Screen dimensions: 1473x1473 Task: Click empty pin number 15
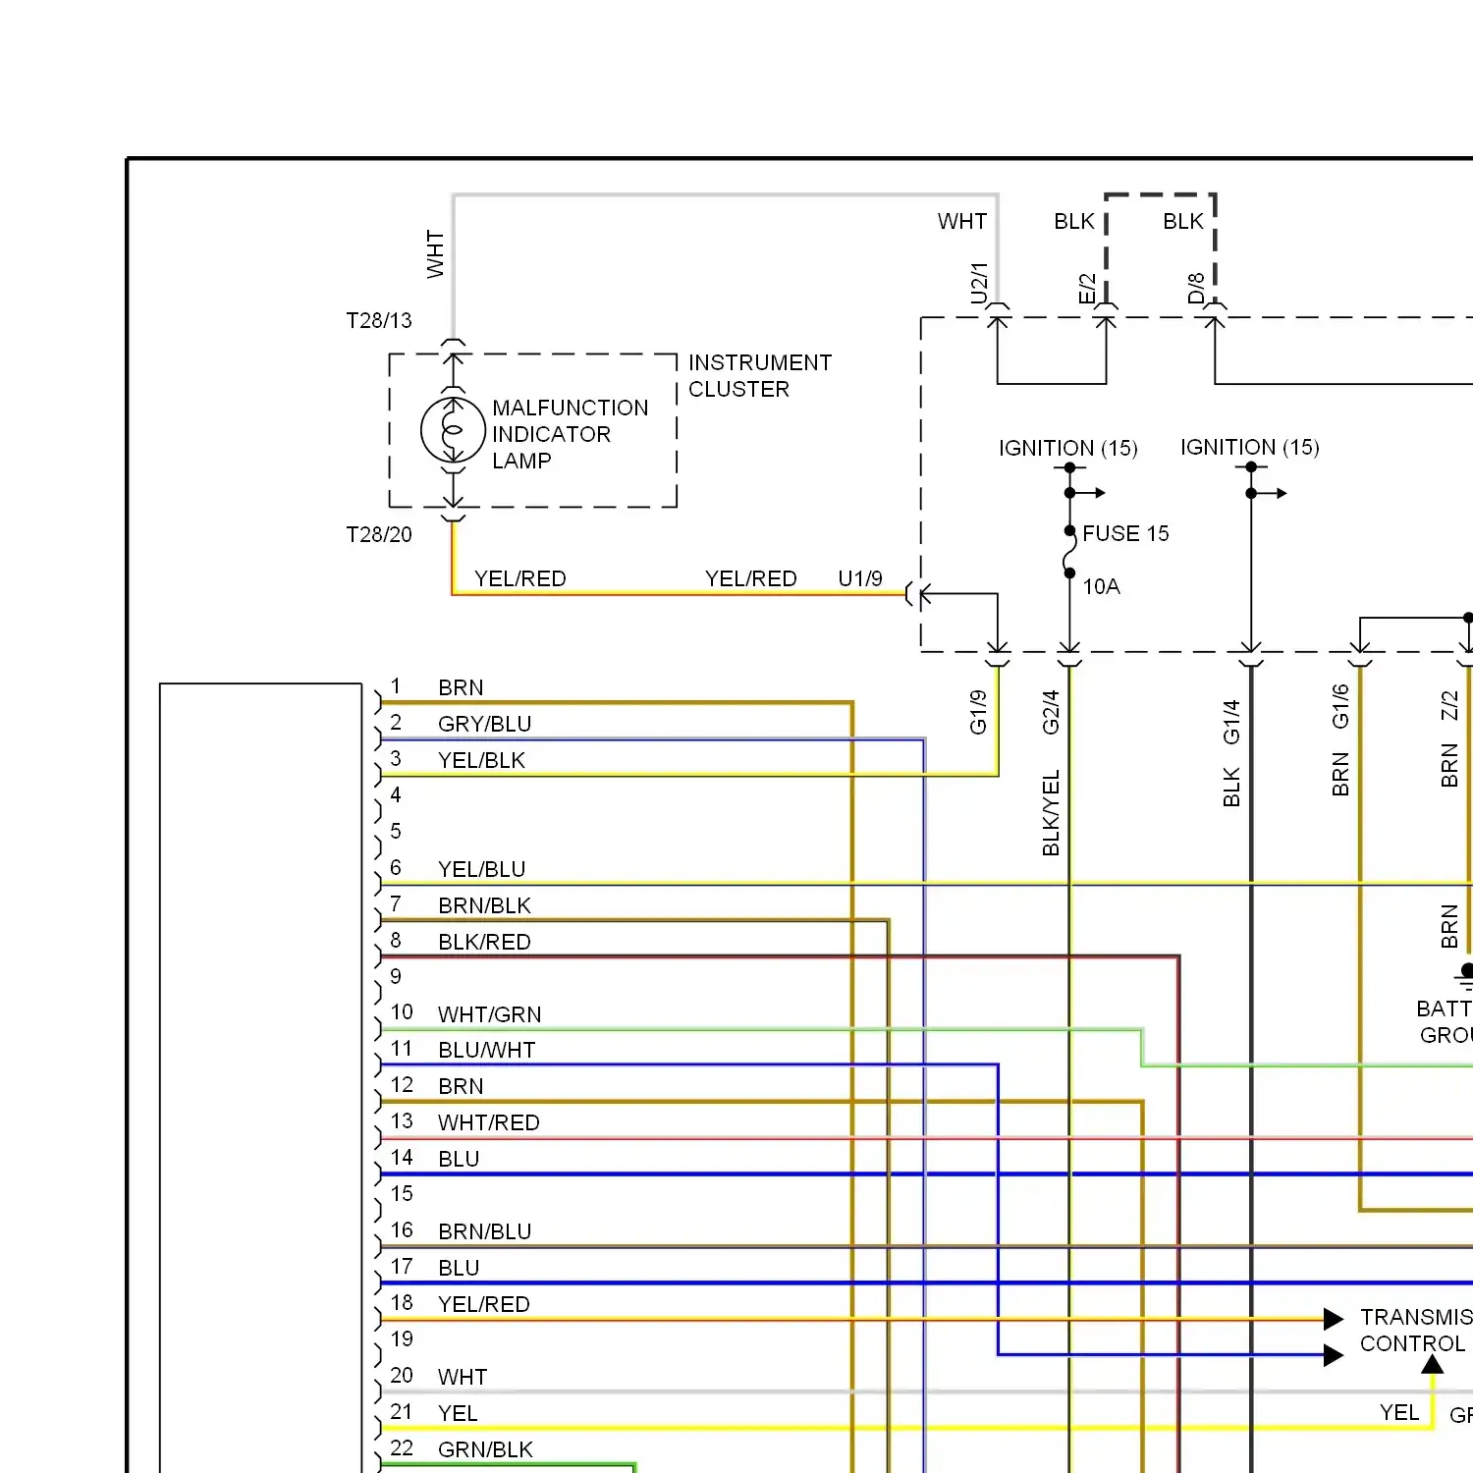coord(402,1193)
